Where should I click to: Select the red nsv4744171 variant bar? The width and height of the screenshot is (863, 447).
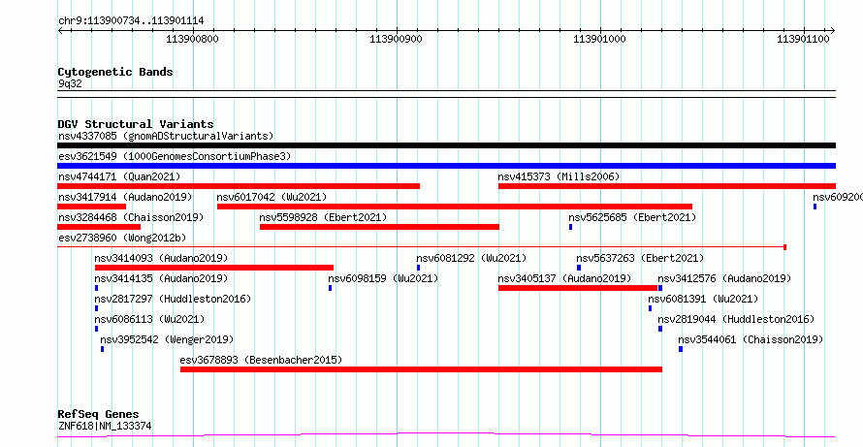click(x=239, y=186)
